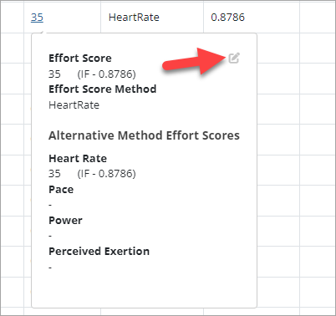Screen dimensions: 336x316
Task: Click the 35 value under Heart Rate
Action: [x=54, y=174]
